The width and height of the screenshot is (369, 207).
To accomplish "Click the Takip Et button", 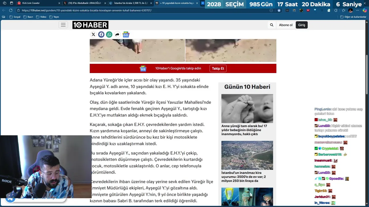I will (x=218, y=68).
